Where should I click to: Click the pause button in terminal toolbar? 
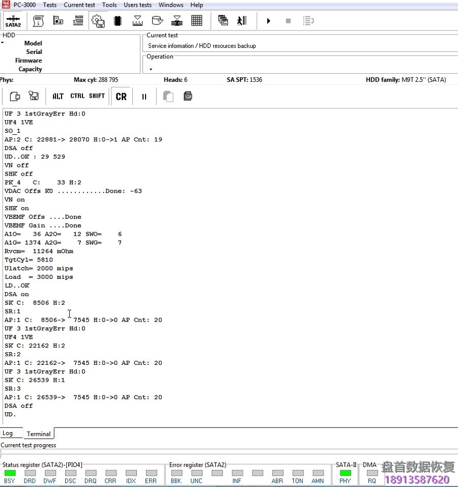click(144, 96)
